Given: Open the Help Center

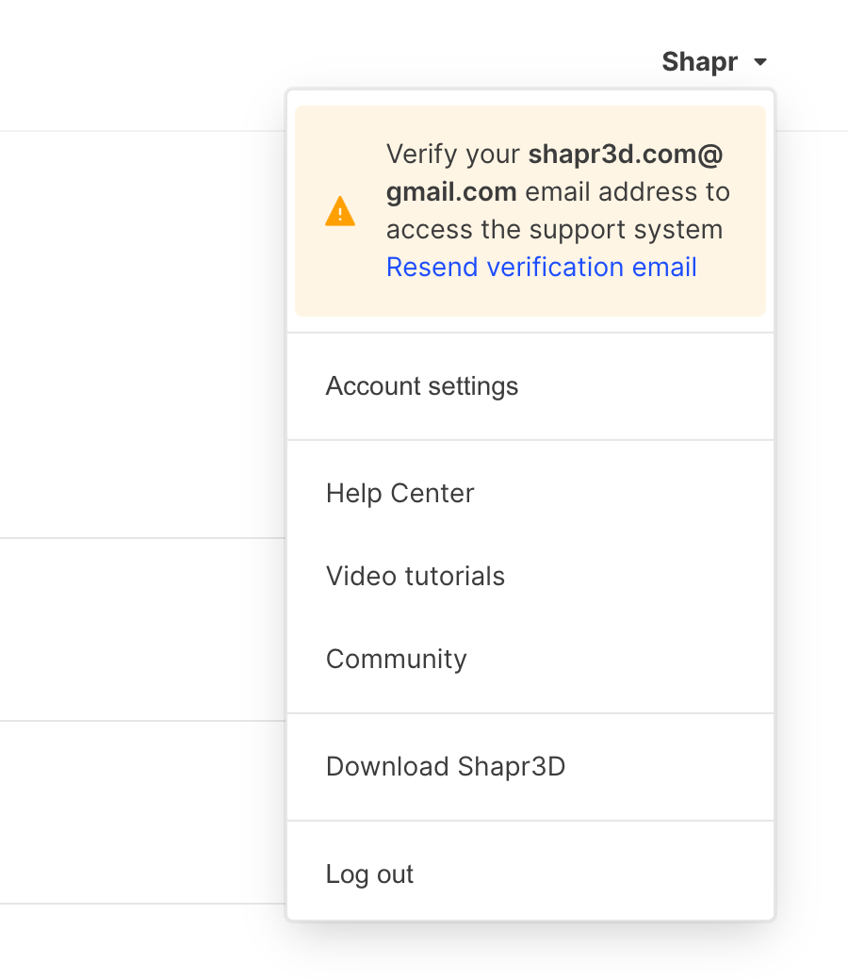Looking at the screenshot, I should tap(530, 493).
